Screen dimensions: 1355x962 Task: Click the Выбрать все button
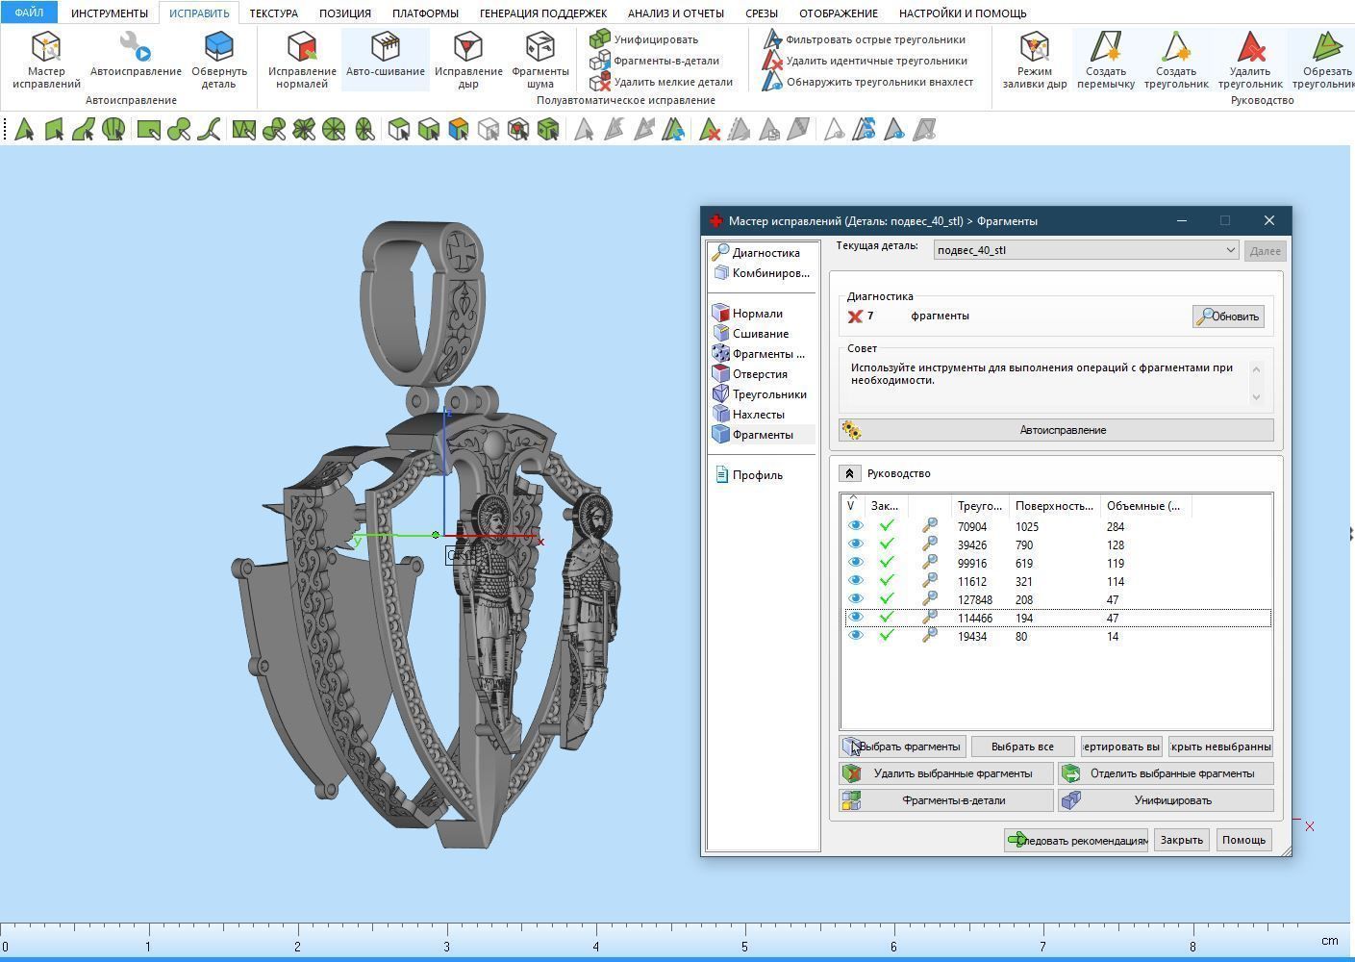[1022, 747]
